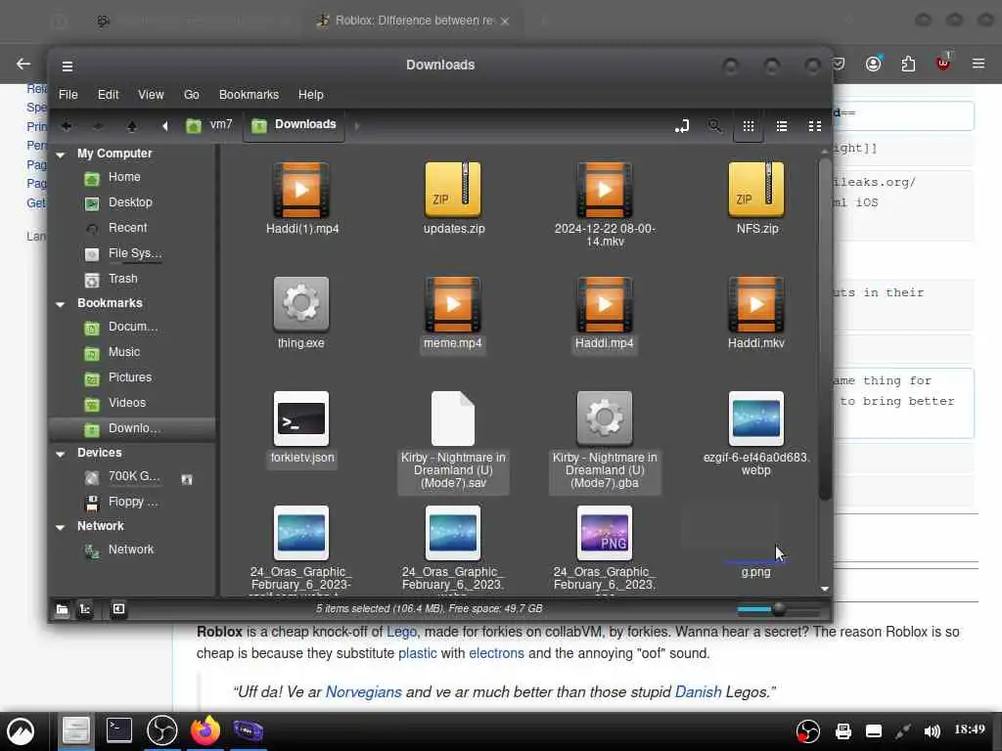Screen dimensions: 1002x751
Task: Select the Haddi.mkv video icon
Action: (x=756, y=304)
